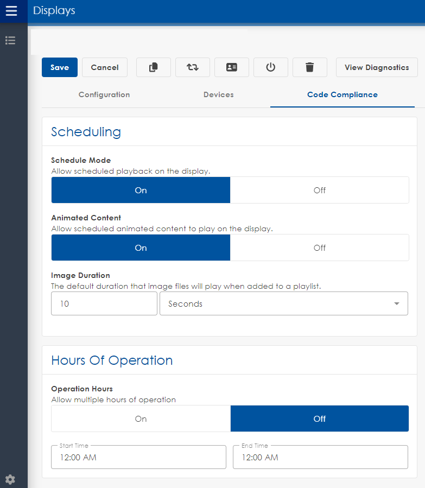Open the Seconds duration unit dropdown
425x488 pixels.
[x=283, y=304]
